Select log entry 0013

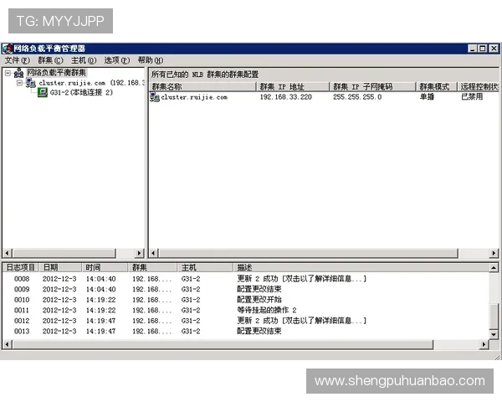246,331
